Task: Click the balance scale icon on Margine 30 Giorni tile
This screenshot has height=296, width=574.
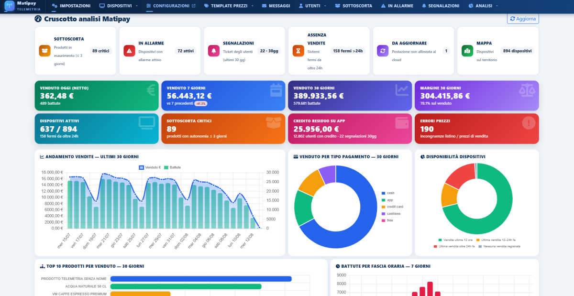Action: coord(528,89)
